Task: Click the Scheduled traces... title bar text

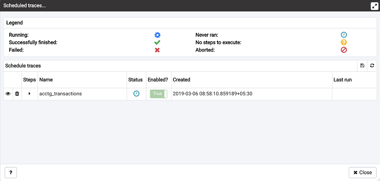Action: click(24, 6)
